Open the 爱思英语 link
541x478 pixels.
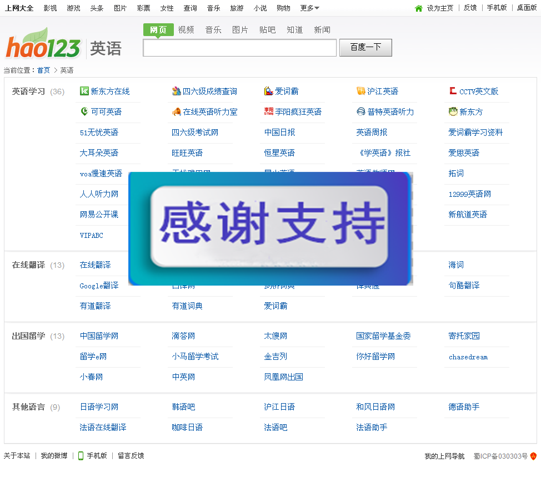(464, 153)
